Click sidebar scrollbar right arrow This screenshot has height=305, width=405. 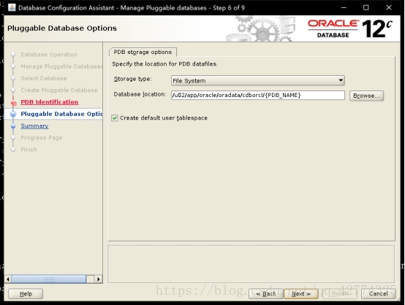click(98, 279)
